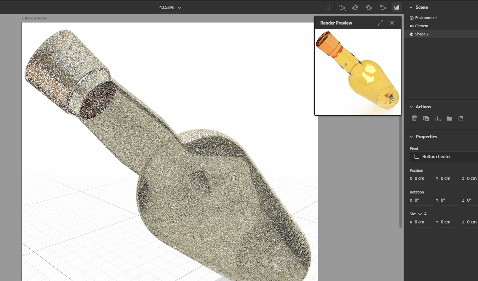Collapse the Scene panel section
The image size is (478, 281).
pyautogui.click(x=411, y=7)
